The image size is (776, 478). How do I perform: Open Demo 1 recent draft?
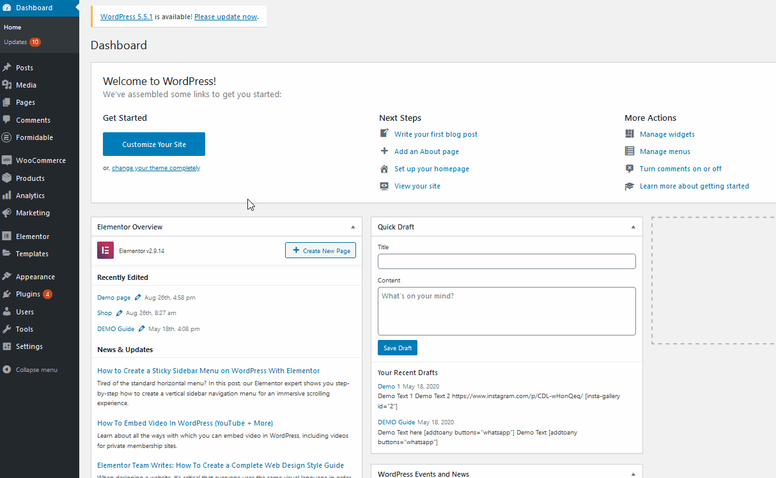389,387
